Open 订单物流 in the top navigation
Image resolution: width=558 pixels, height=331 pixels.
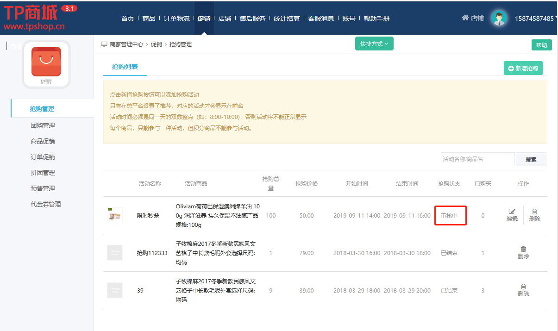coord(176,19)
